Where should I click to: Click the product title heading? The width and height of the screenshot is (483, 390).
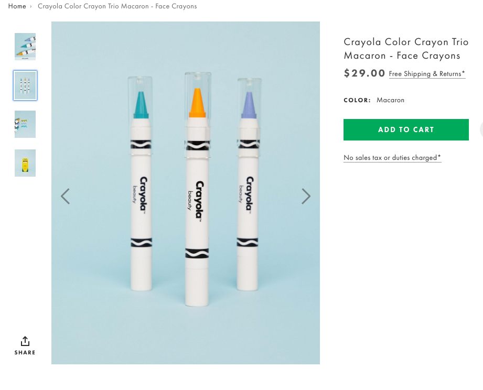[x=402, y=49]
